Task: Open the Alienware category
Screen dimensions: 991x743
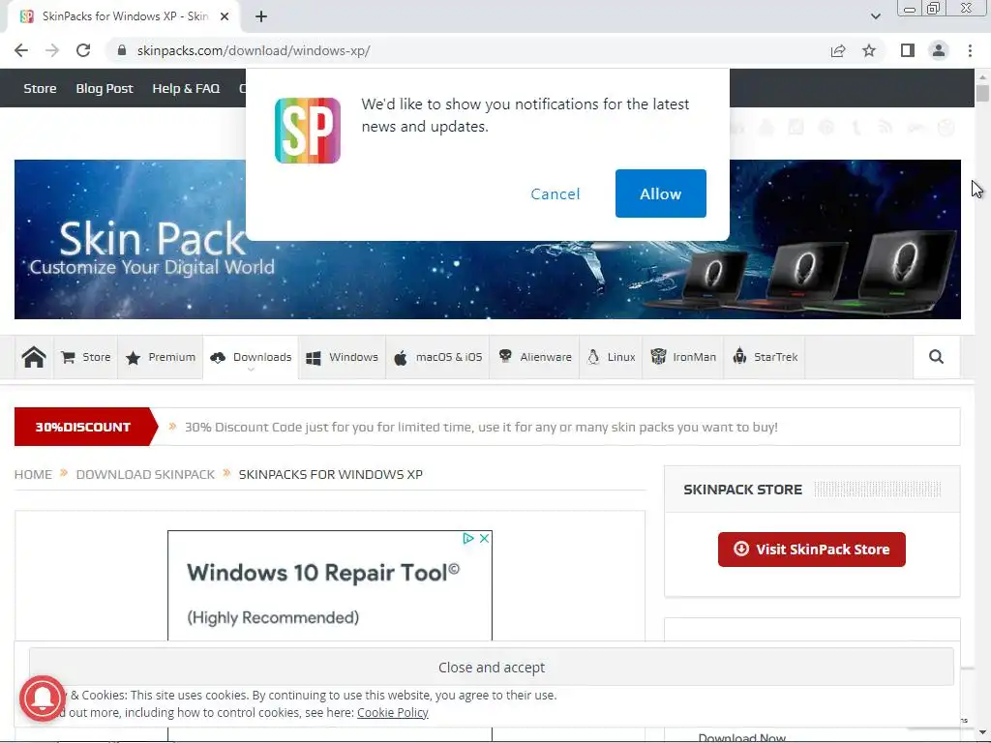Action: coord(534,357)
